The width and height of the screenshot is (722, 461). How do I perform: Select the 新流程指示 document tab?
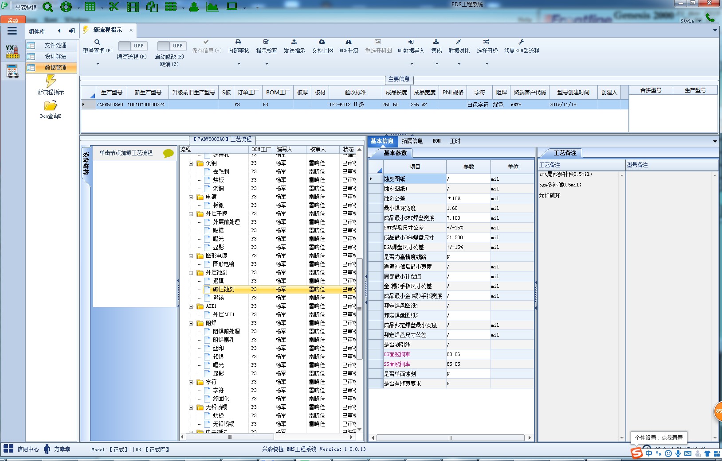pos(108,30)
